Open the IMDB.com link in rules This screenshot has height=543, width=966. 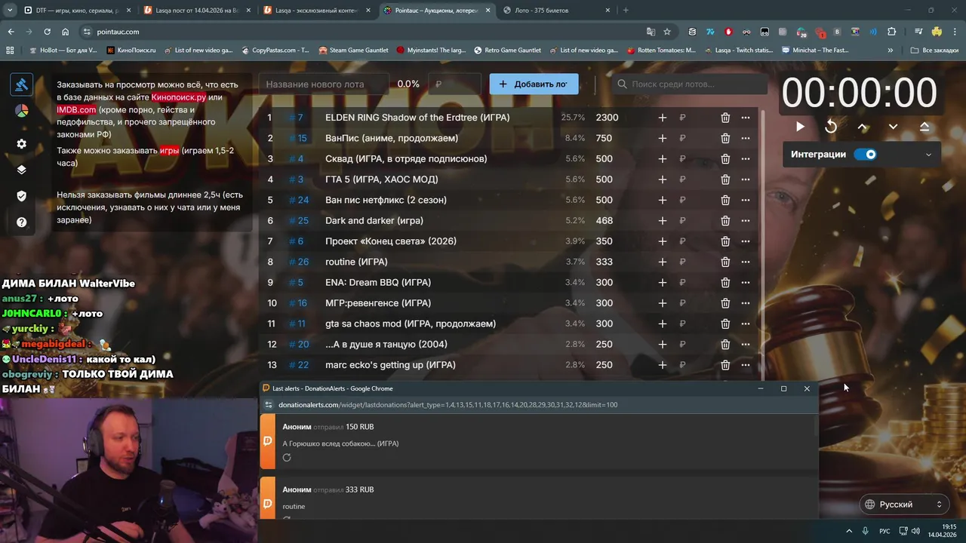click(x=76, y=109)
